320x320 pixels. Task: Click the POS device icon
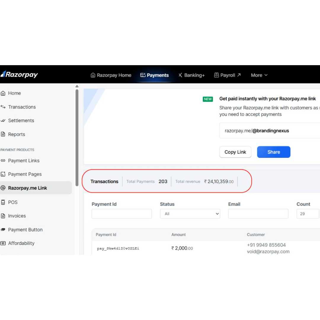[x=3, y=202]
